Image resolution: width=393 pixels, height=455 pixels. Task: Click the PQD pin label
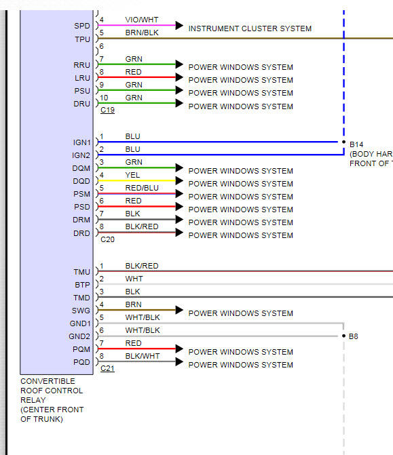(x=82, y=362)
